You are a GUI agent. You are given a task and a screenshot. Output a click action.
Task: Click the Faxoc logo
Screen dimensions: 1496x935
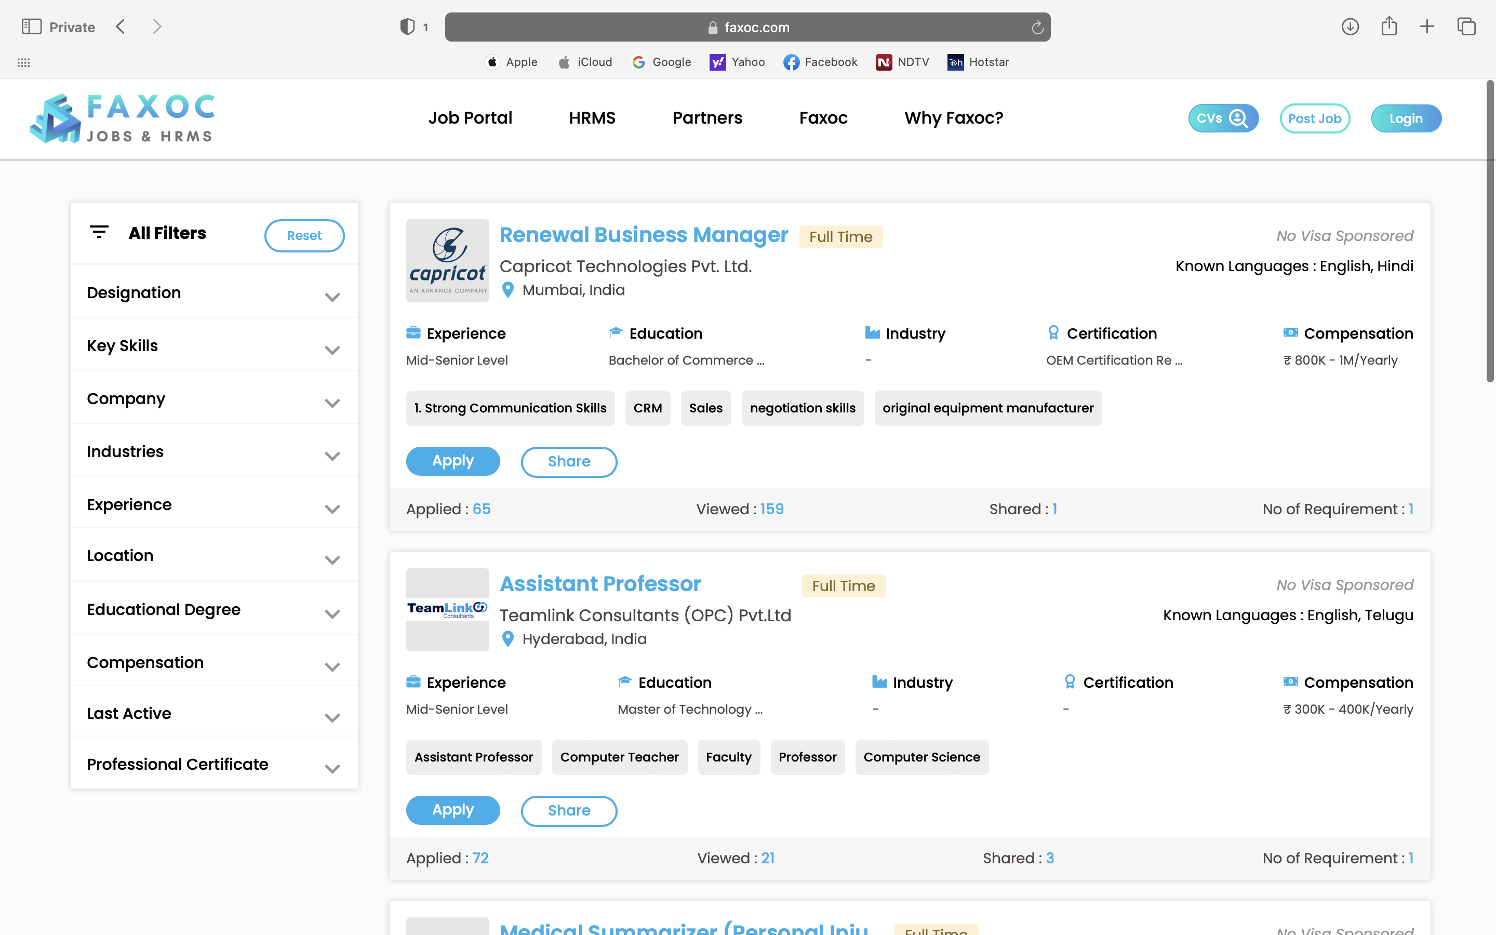[x=123, y=118]
